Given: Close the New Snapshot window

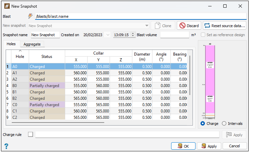Looking at the screenshot, I should click(x=240, y=6).
